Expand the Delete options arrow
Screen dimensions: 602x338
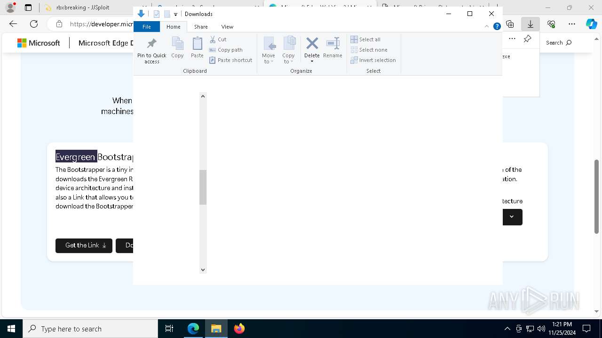(312, 61)
